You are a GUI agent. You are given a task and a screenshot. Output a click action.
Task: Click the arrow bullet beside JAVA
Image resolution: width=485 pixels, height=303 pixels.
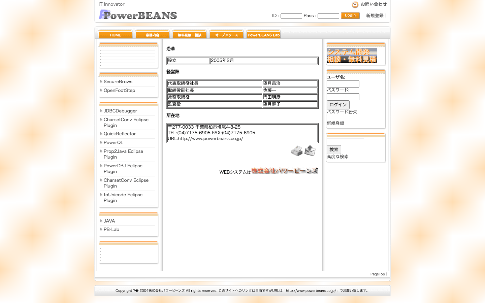coord(101,221)
